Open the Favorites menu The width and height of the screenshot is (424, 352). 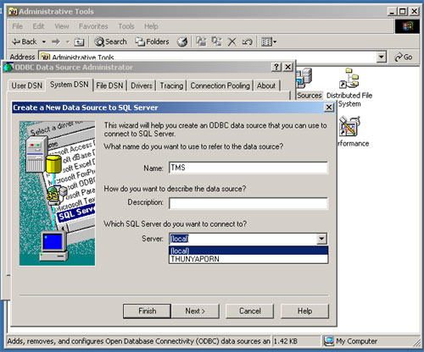point(93,26)
